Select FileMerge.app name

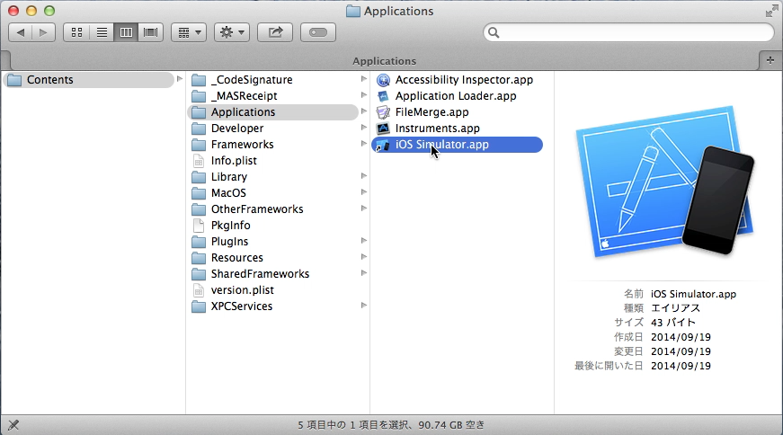point(432,111)
